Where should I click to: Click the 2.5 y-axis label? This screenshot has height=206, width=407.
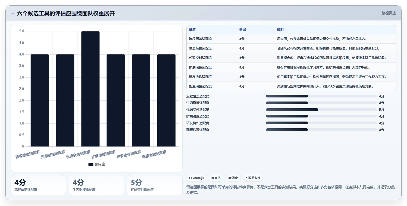click(x=21, y=89)
